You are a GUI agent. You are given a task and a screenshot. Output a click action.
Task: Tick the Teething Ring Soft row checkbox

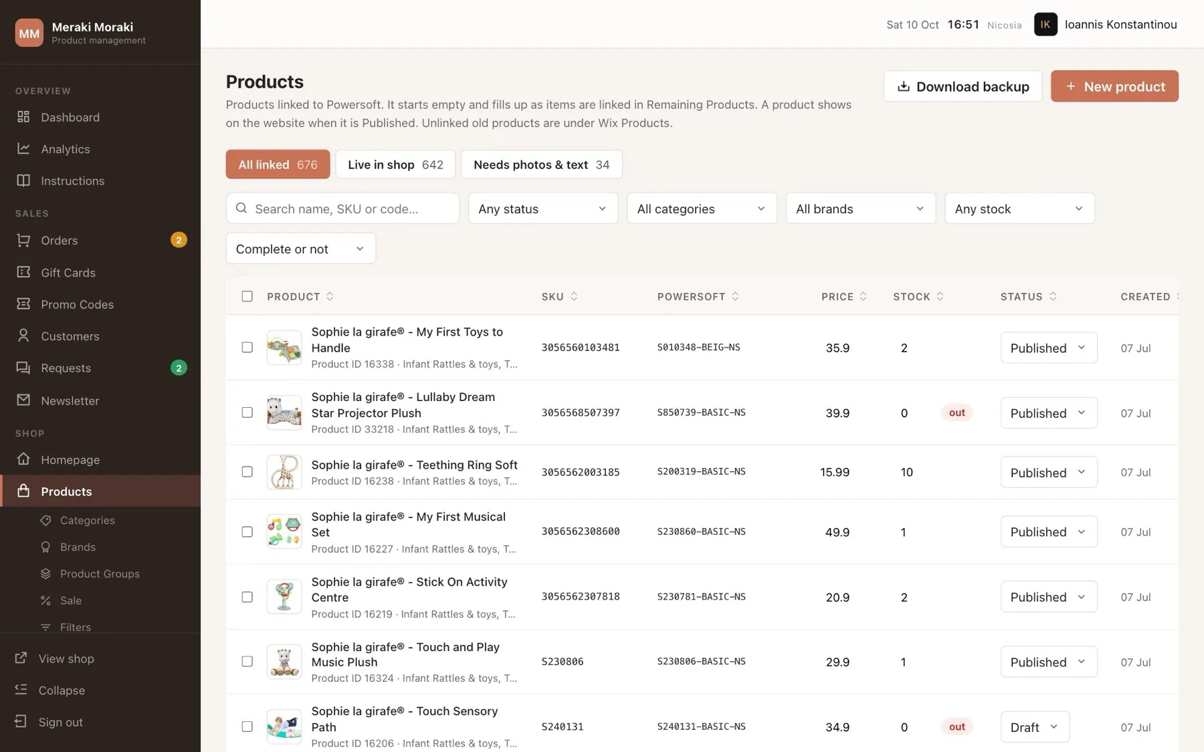pos(247,472)
